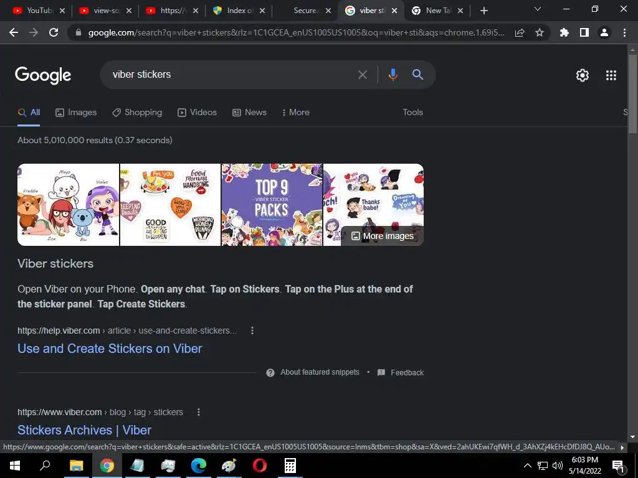Share this page from address bar
Viewport: 638px width, 478px height.
click(x=520, y=33)
